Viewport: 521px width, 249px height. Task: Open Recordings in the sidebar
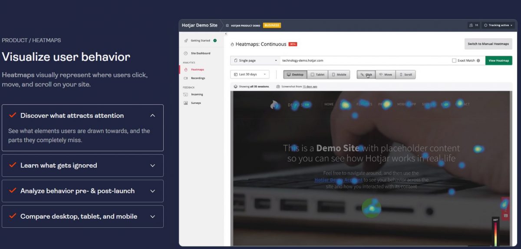click(198, 78)
